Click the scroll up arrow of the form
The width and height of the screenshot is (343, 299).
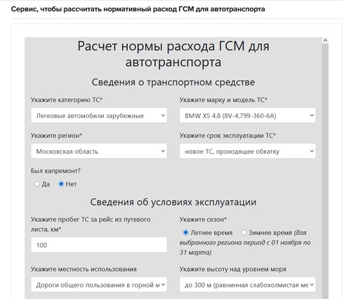(x=325, y=42)
